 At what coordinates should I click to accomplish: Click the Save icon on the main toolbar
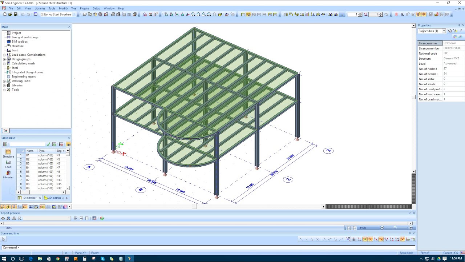[x=15, y=15]
